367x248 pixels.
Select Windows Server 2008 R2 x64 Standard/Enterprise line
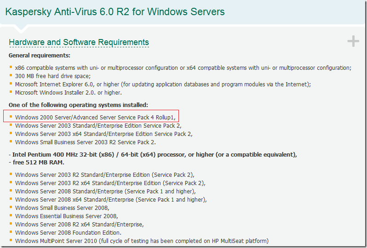[x=80, y=225]
